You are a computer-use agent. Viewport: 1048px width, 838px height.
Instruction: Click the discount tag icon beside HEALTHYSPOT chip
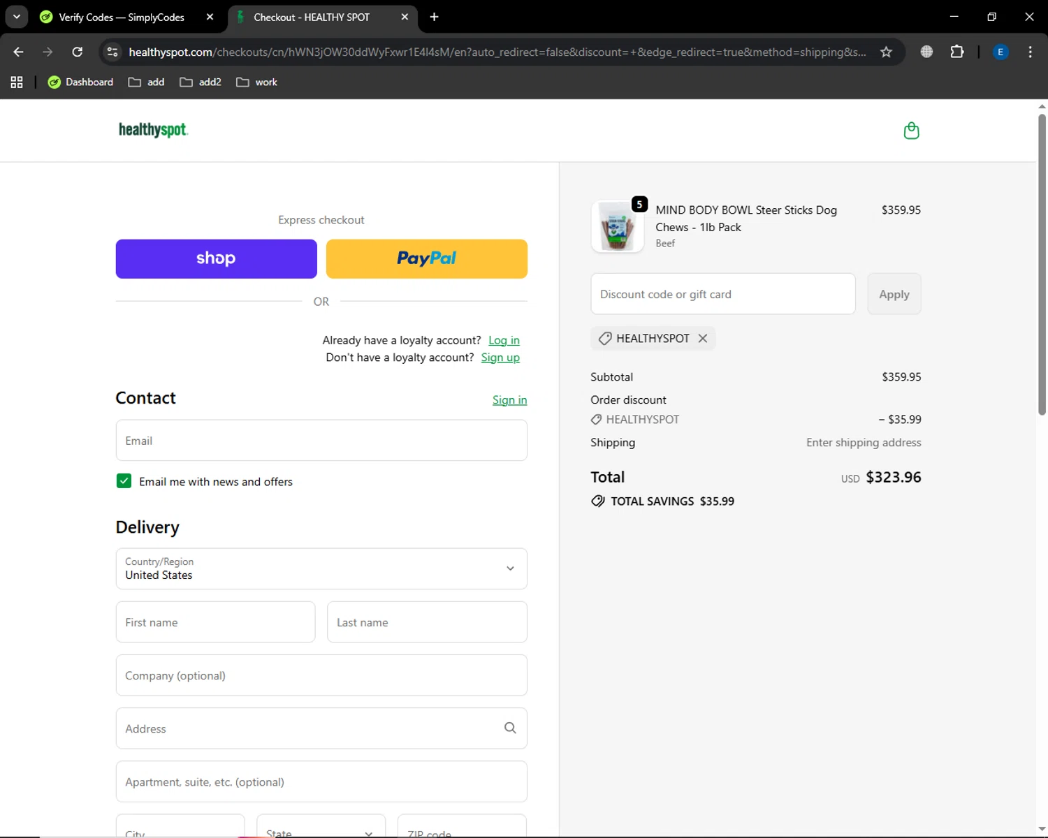pos(605,338)
